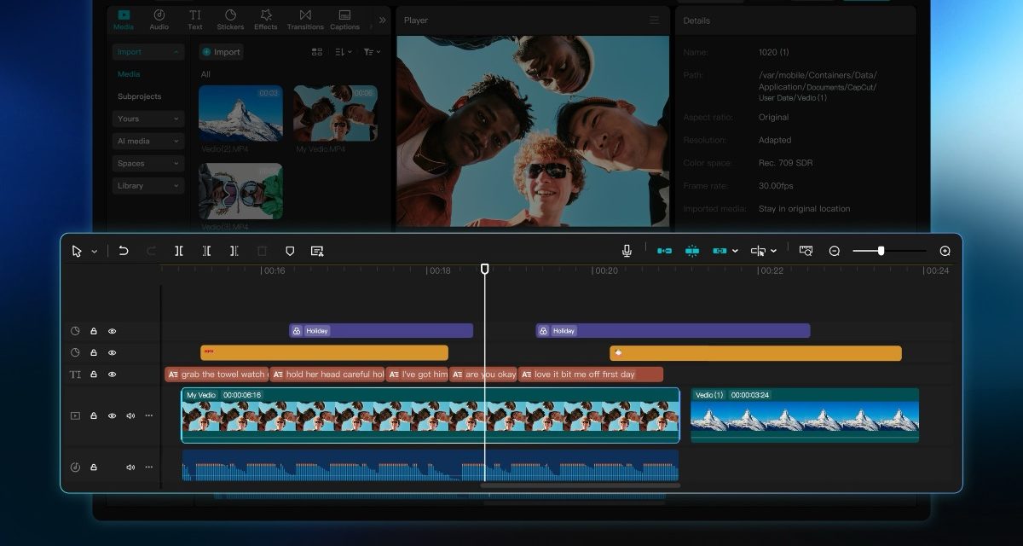Screen dimensions: 1023x546
Task: Select the Split clip tool
Action: point(179,251)
